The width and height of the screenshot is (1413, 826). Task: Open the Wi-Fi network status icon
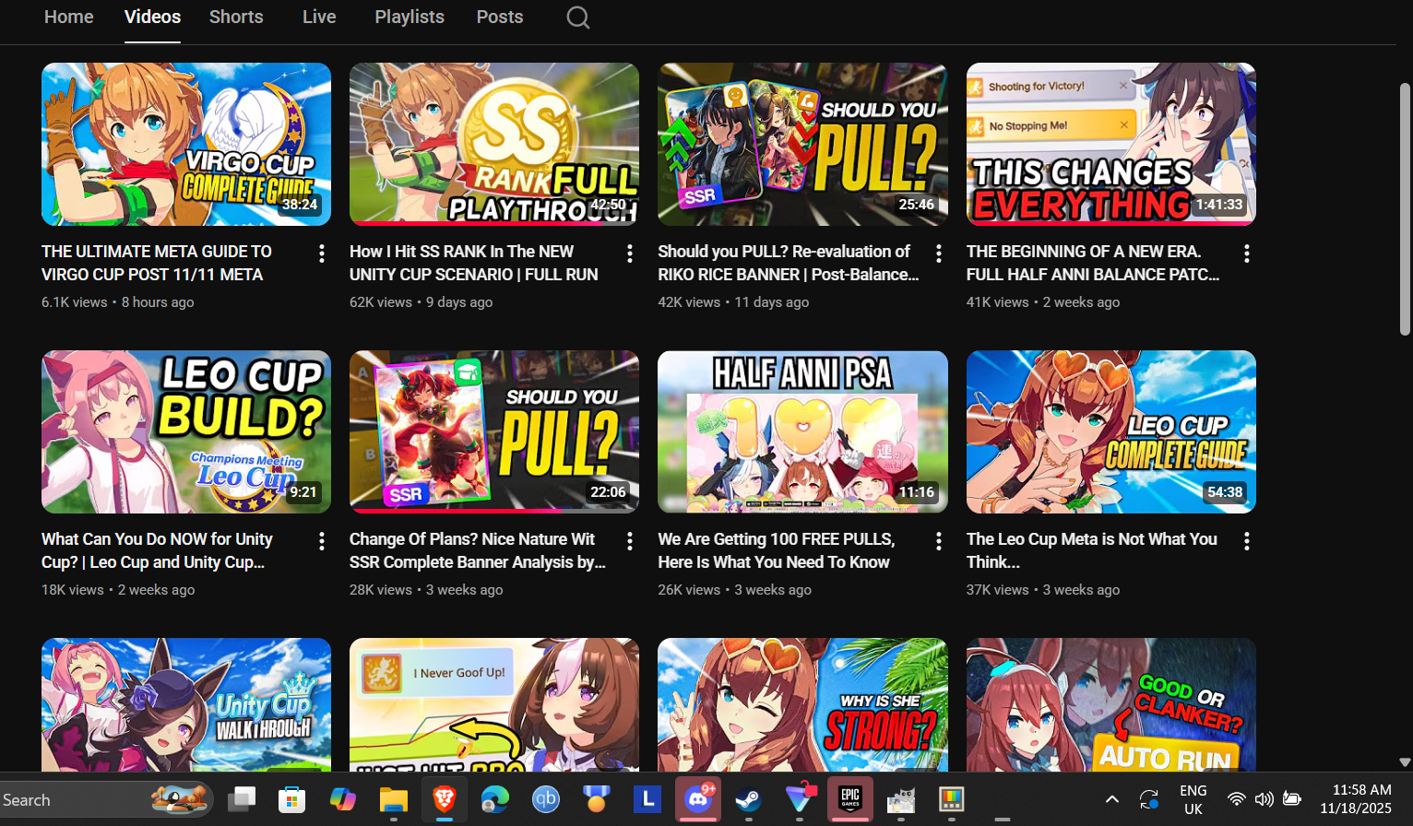(1236, 799)
